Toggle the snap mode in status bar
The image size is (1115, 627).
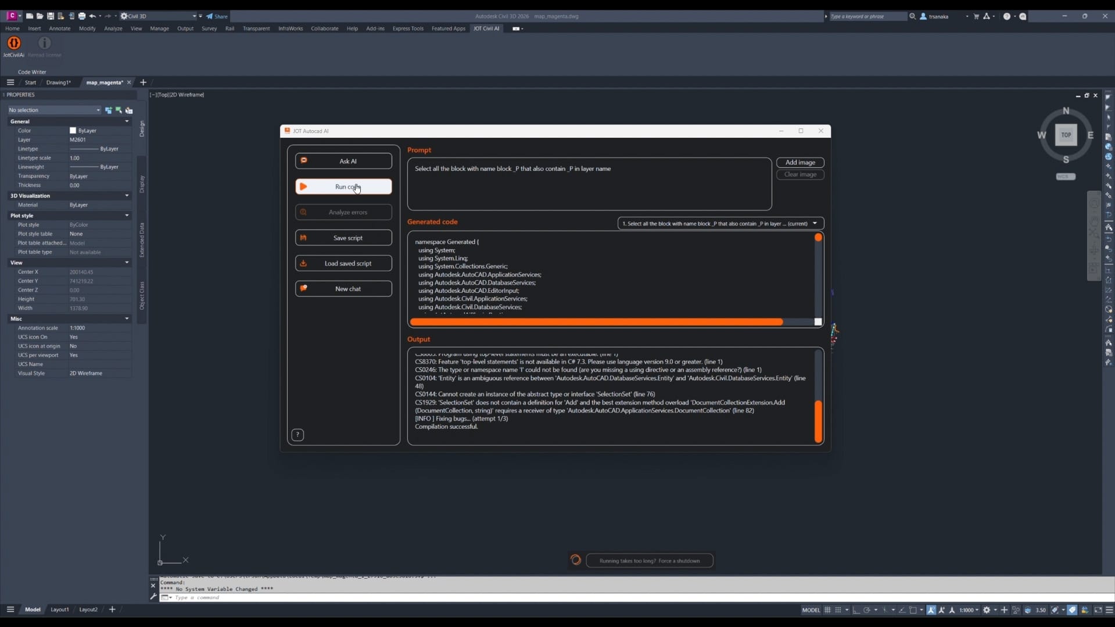838,610
